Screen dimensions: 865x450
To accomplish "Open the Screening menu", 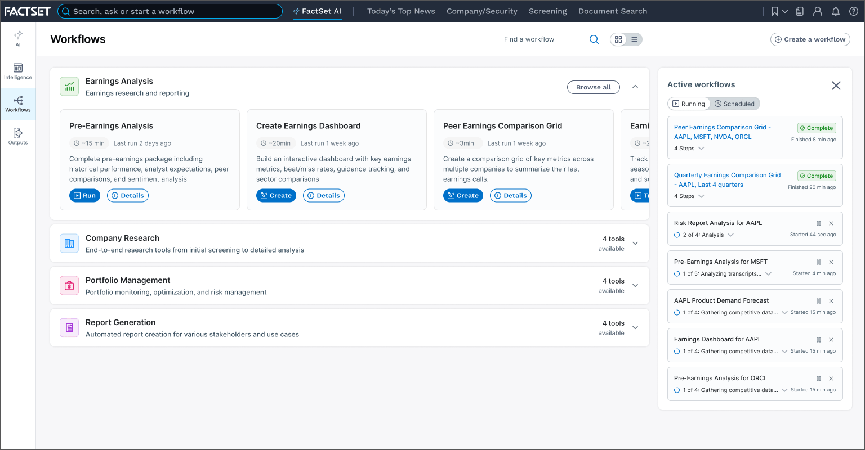I will (548, 11).
